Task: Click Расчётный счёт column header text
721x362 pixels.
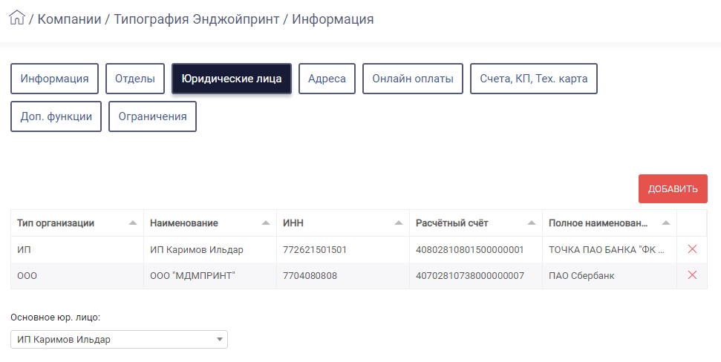Action: (452, 223)
